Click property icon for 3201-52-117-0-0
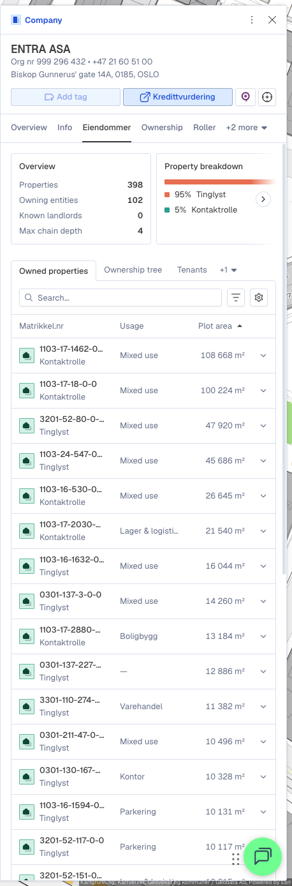 click(27, 847)
